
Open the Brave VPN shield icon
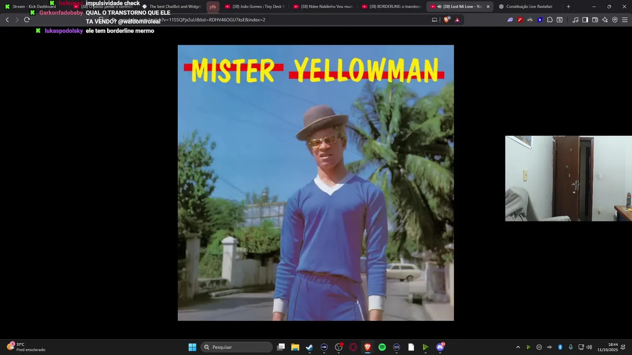(x=615, y=20)
